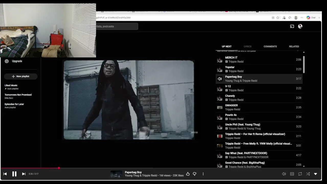Screen dimensions: 327x184
Task: Open the browser profile avatar
Action: (296, 18)
